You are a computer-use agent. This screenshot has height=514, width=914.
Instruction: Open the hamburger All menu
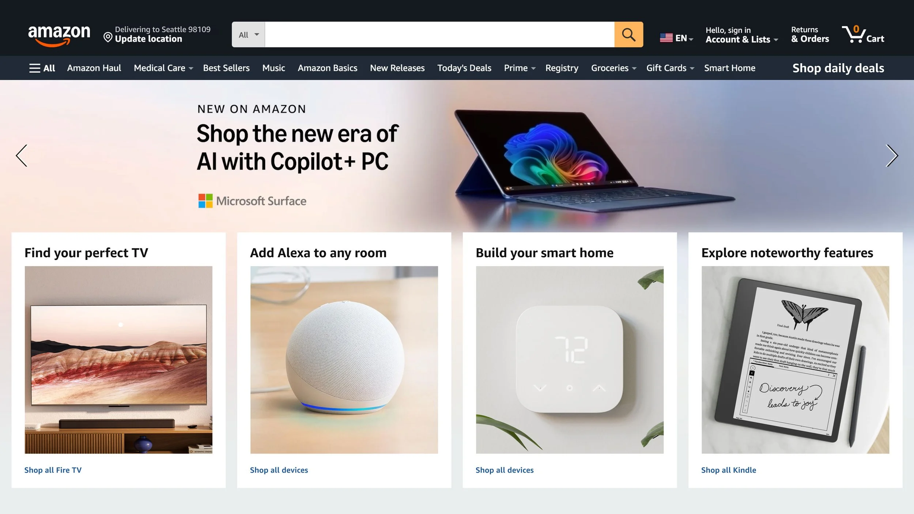pyautogui.click(x=42, y=68)
